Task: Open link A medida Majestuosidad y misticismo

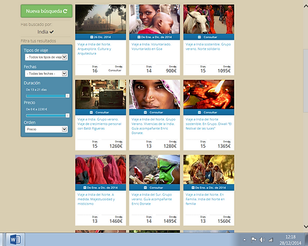Action: (96, 199)
